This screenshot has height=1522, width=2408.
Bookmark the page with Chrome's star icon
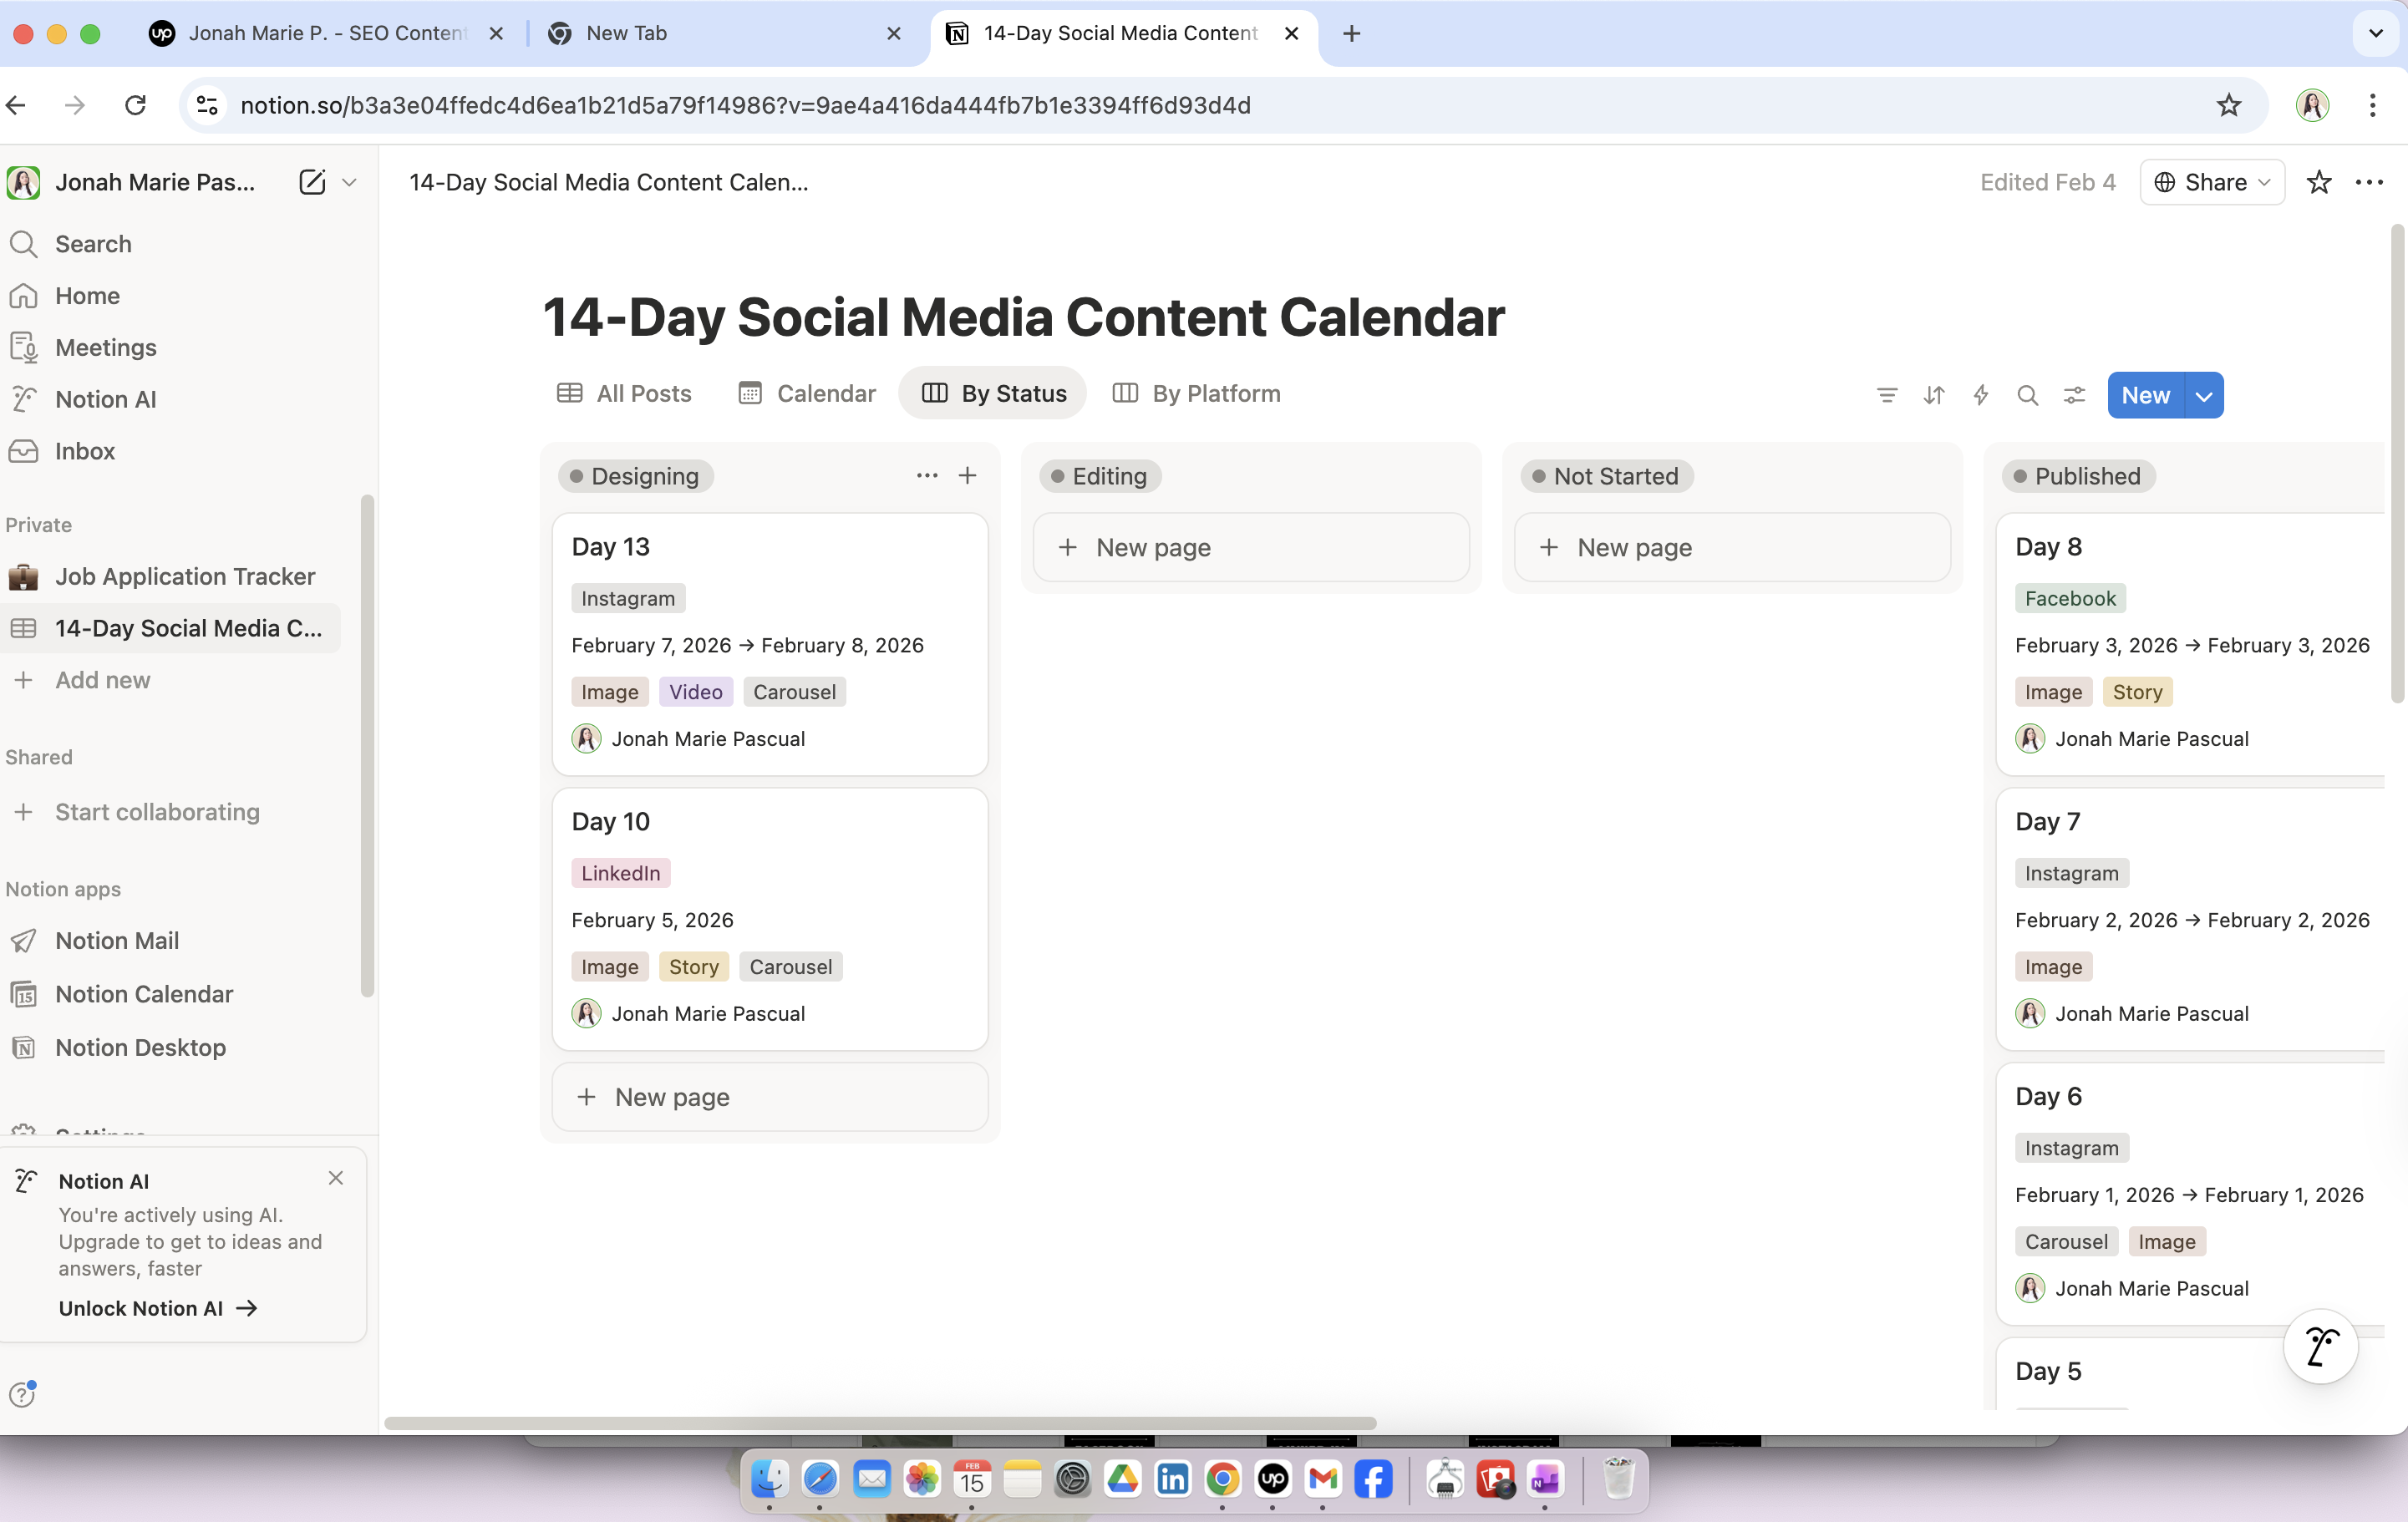click(2228, 105)
